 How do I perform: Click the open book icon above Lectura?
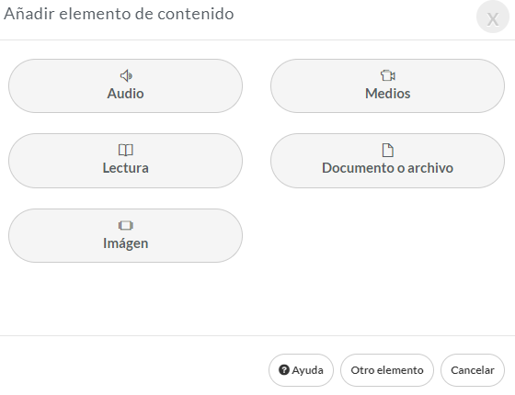pyautogui.click(x=125, y=151)
